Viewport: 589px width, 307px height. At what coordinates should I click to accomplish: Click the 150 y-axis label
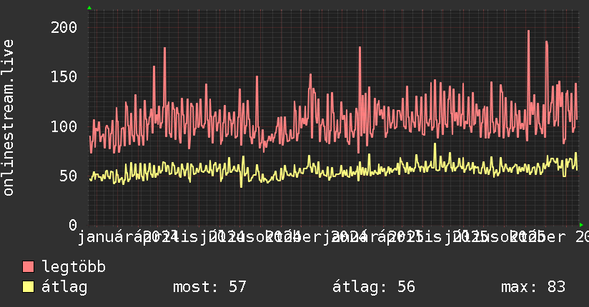[x=64, y=77]
